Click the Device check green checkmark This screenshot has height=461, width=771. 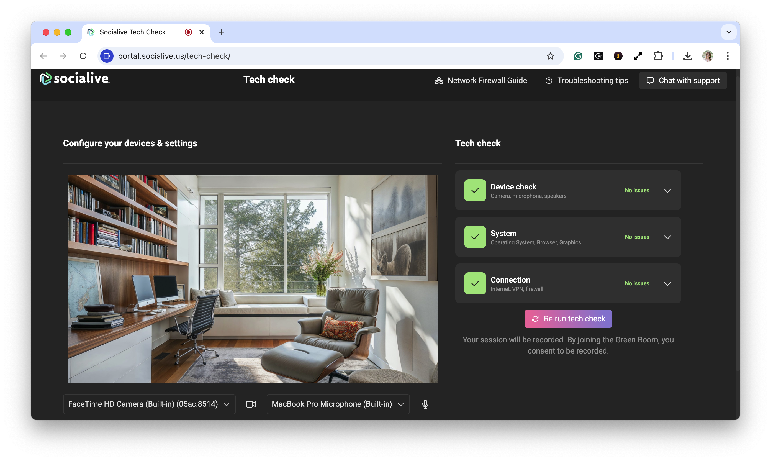(475, 190)
